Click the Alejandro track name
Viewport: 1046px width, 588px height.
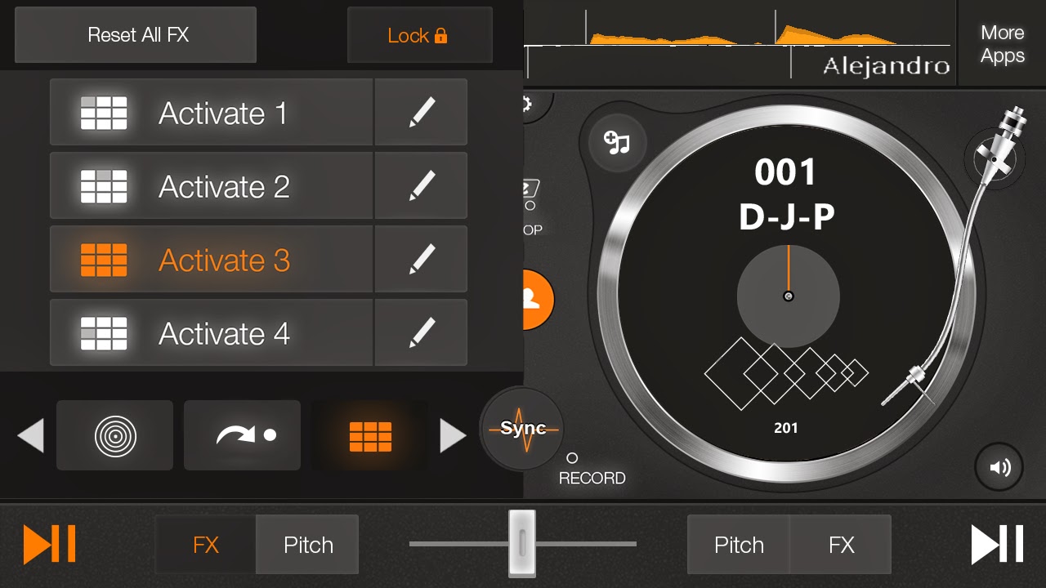pyautogui.click(x=886, y=66)
